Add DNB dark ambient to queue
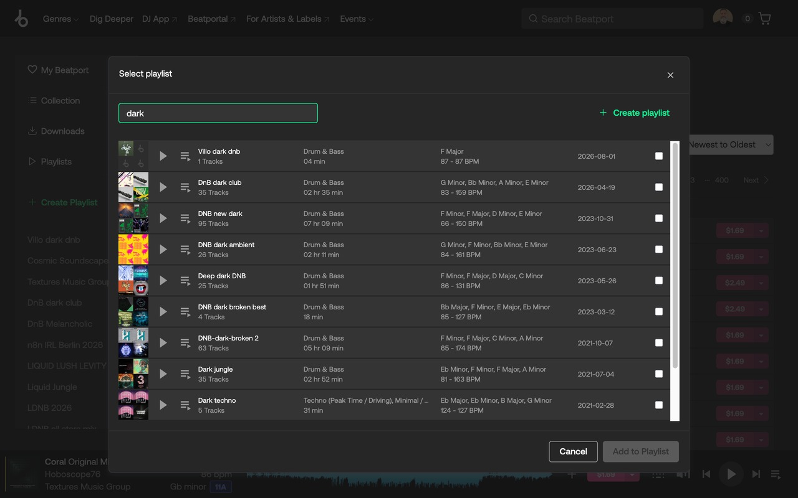Image resolution: width=798 pixels, height=498 pixels. click(x=185, y=250)
